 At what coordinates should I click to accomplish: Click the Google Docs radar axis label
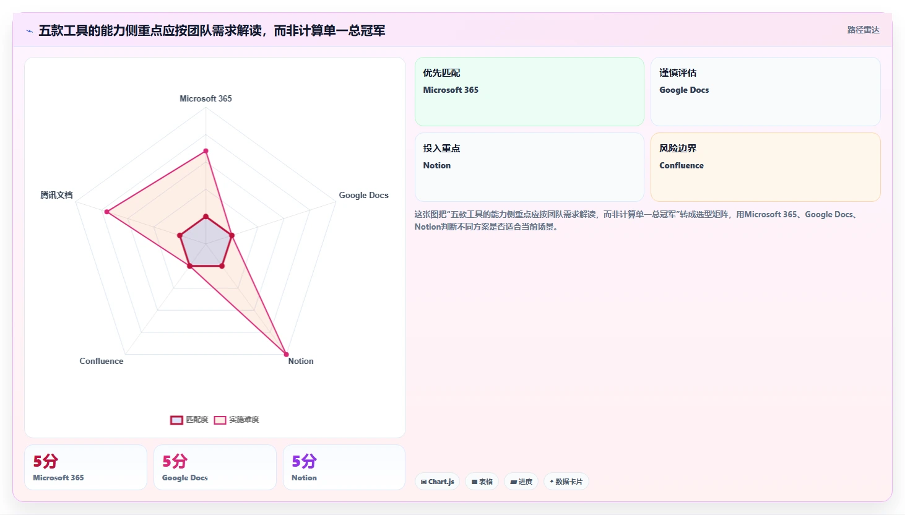click(363, 195)
